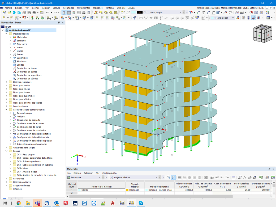
Task: Open Google Chrome from the taskbar
Action: click(x=19, y=203)
